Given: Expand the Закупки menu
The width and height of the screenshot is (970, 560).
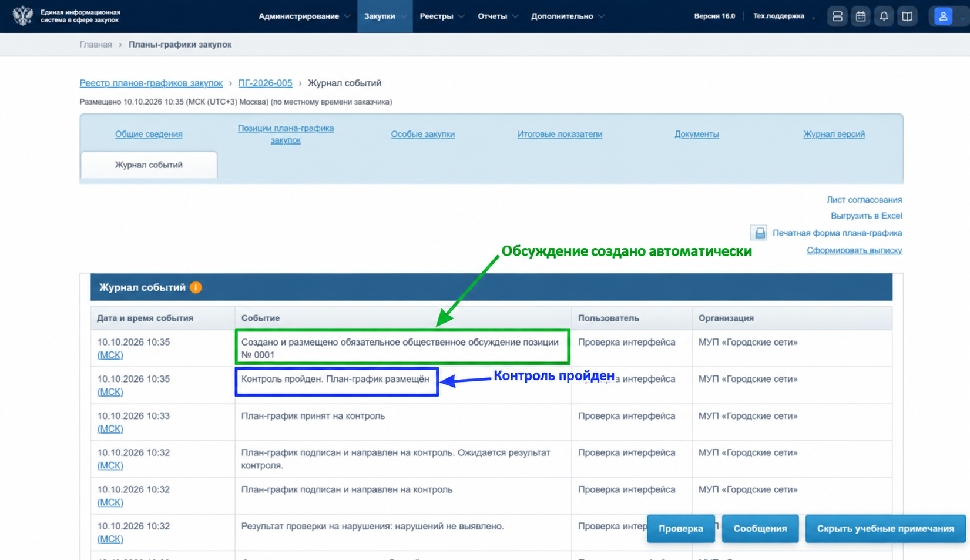Looking at the screenshot, I should tap(385, 16).
